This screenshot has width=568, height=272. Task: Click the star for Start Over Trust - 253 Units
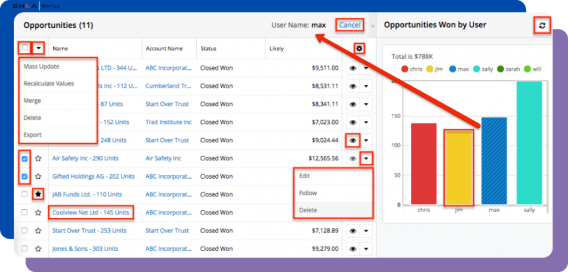[38, 231]
